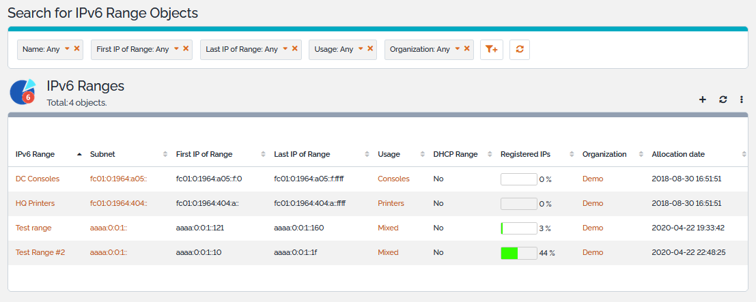756x302 pixels.
Task: Open the Organization filter dropdown arrow
Action: pyautogui.click(x=458, y=48)
